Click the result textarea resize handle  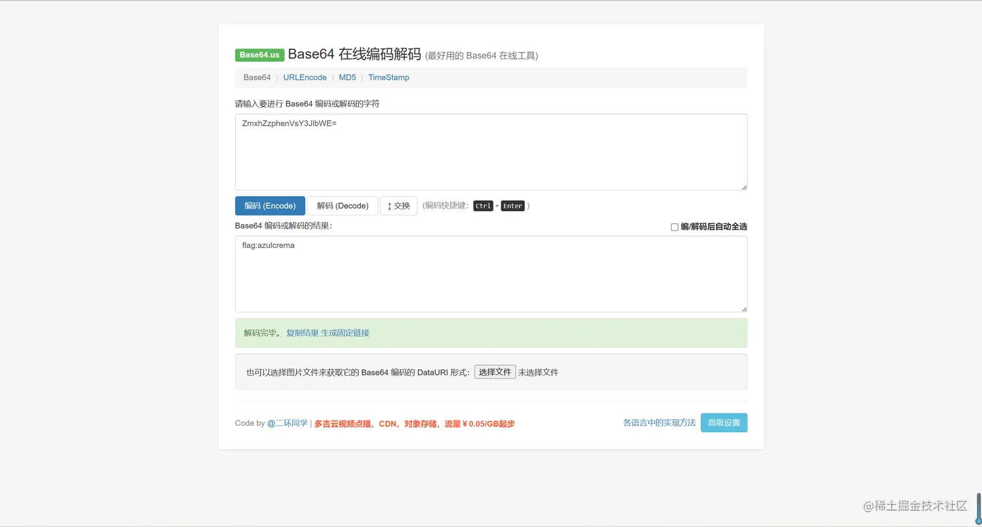[744, 308]
